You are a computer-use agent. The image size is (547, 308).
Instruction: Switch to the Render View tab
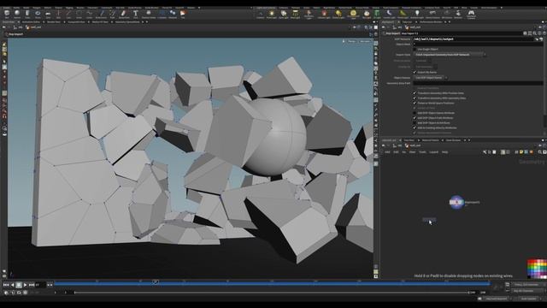[54, 22]
